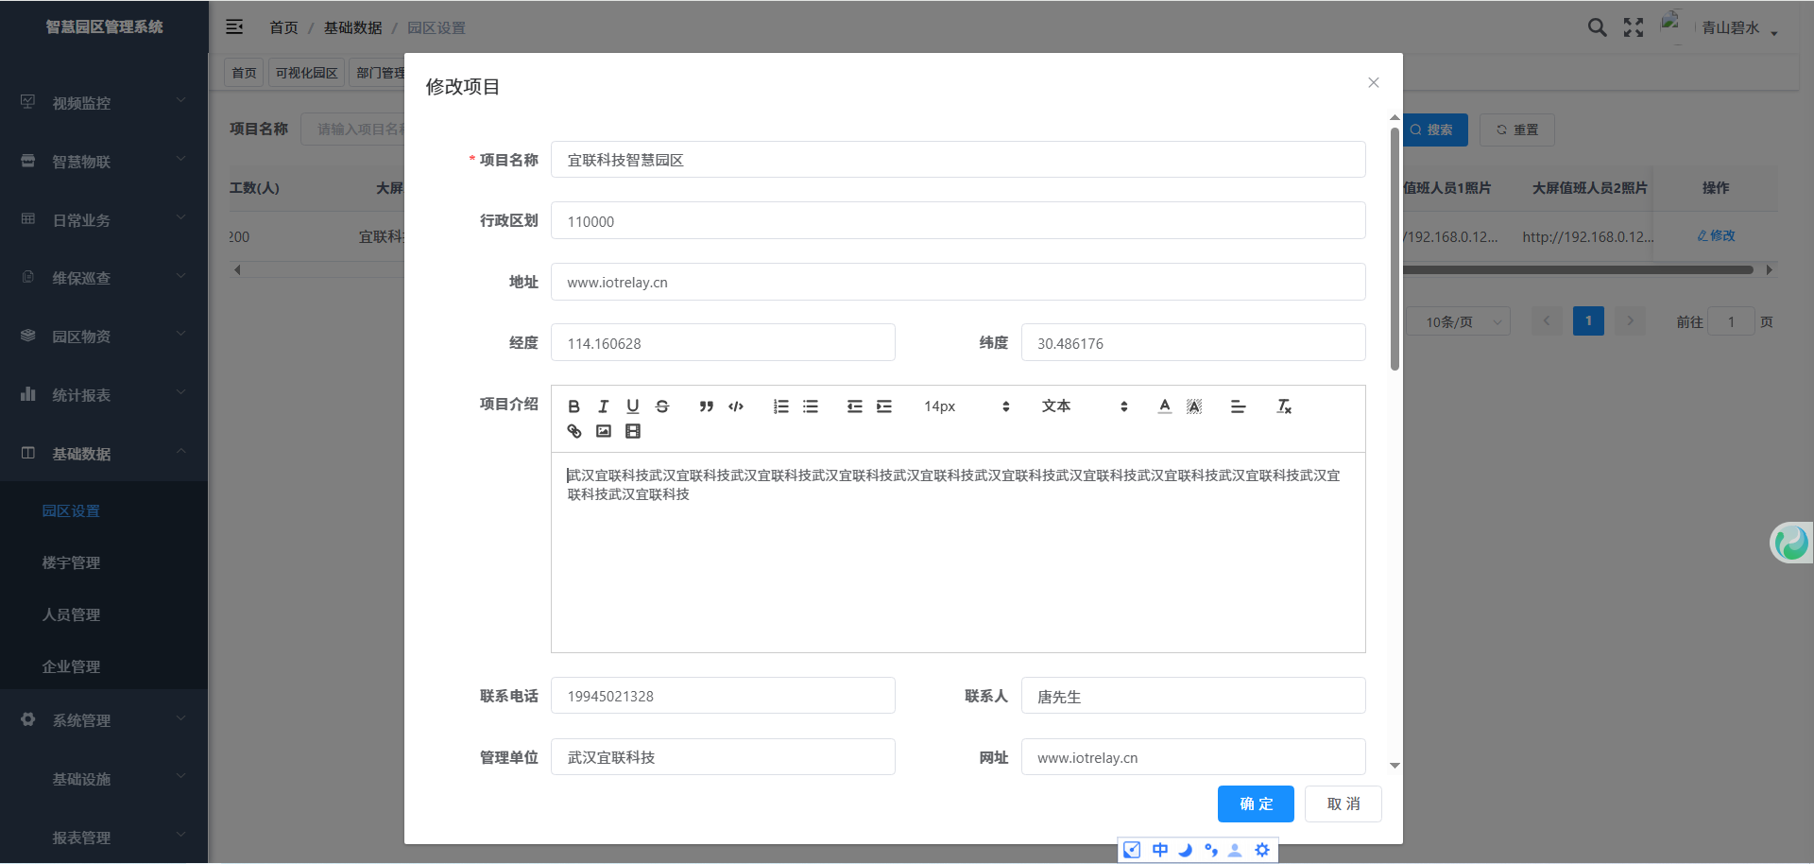Click the 联系电话 input field
This screenshot has width=1814, height=864.
coord(723,696)
